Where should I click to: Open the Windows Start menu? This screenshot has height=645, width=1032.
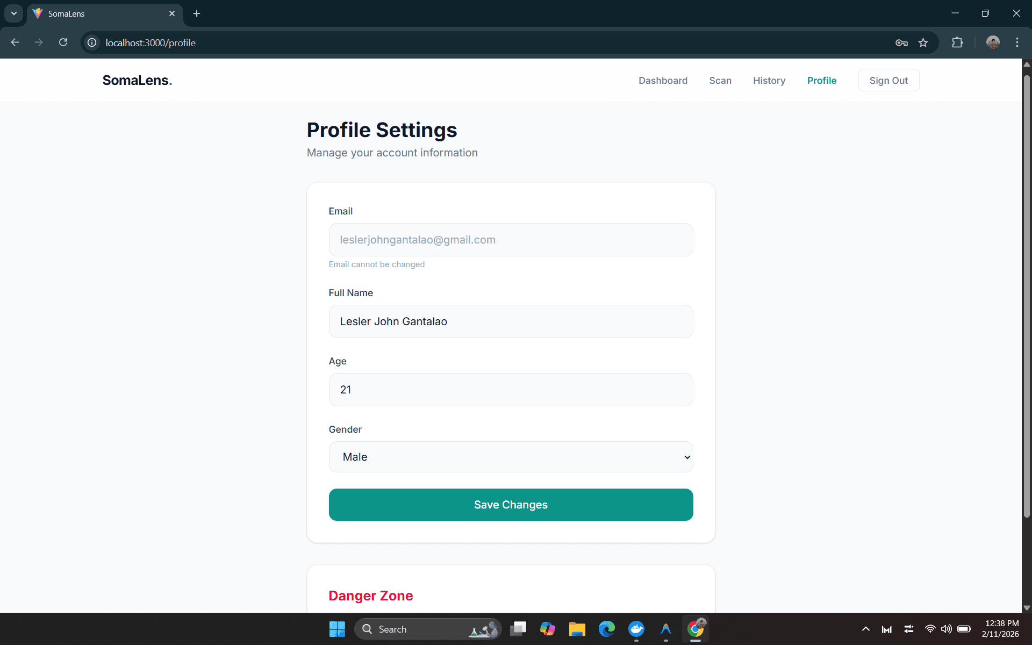[x=337, y=629]
